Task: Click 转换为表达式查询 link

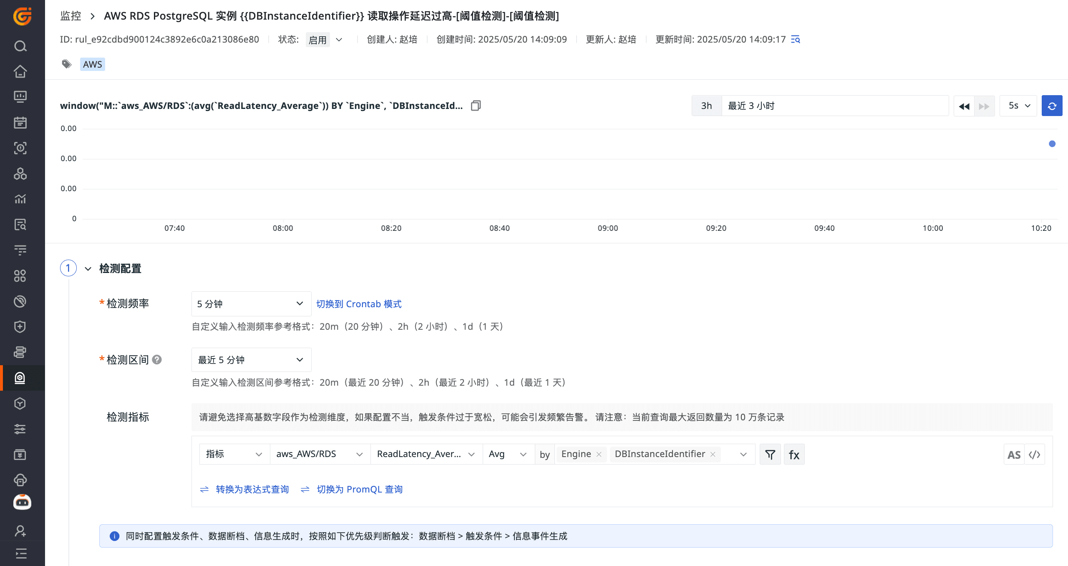Action: pos(252,489)
